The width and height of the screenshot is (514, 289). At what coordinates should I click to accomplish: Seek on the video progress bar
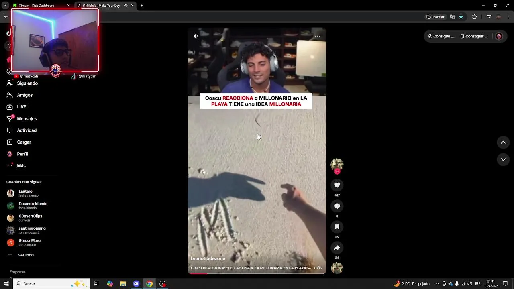tap(257, 273)
